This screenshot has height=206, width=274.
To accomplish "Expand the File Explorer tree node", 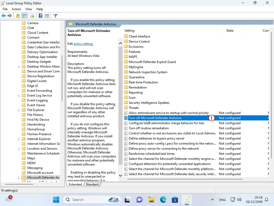I will pos(18,110).
